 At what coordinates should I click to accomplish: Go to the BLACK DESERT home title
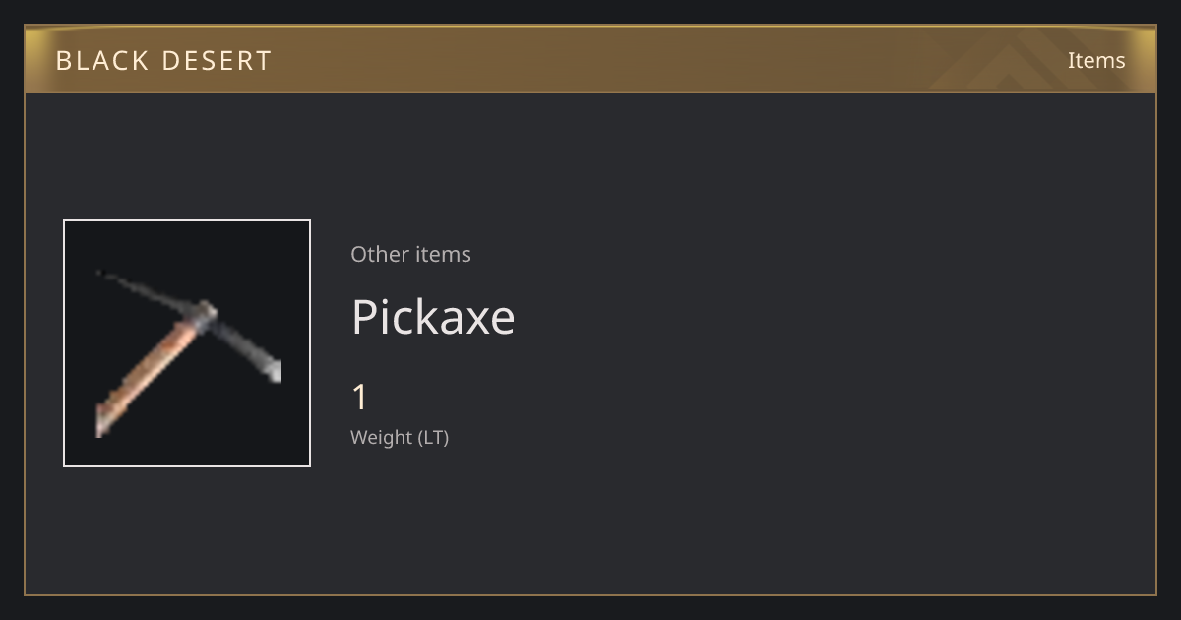[163, 60]
